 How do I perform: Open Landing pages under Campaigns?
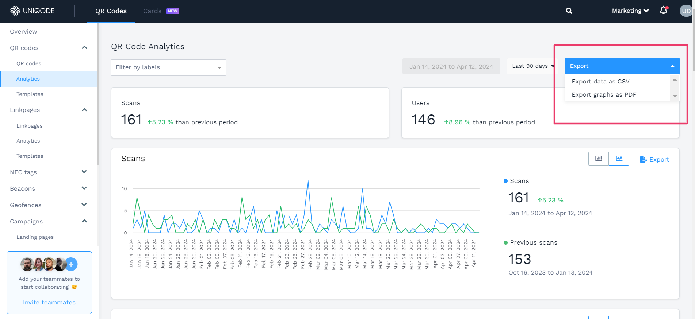[x=35, y=237]
